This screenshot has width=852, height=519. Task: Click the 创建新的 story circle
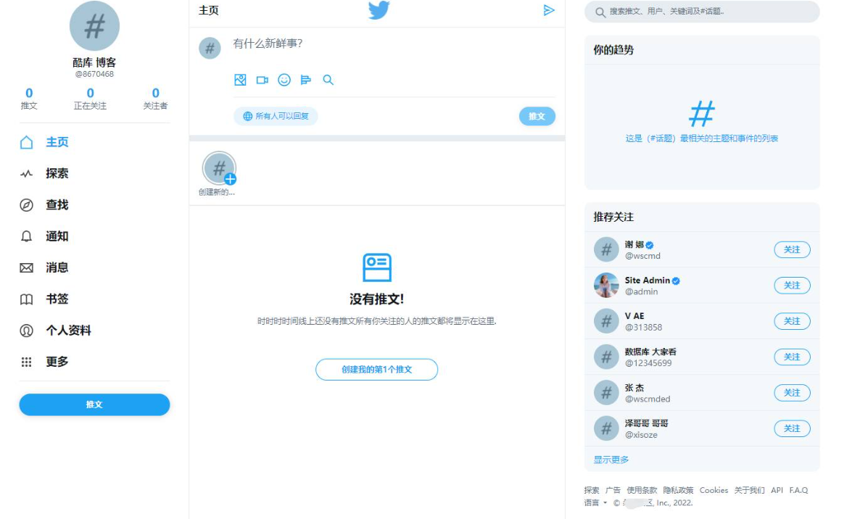pos(219,168)
